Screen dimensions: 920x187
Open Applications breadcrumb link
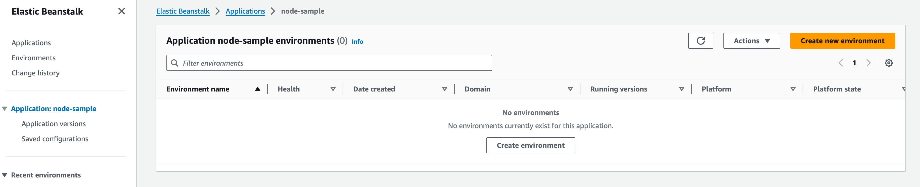pyautogui.click(x=245, y=11)
